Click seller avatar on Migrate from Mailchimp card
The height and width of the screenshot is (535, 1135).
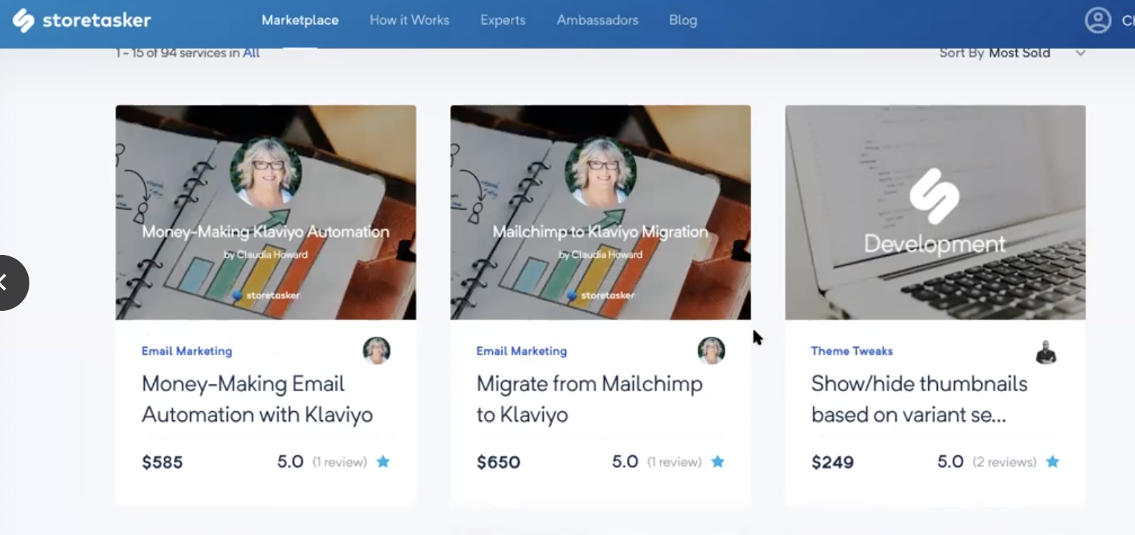pos(711,351)
